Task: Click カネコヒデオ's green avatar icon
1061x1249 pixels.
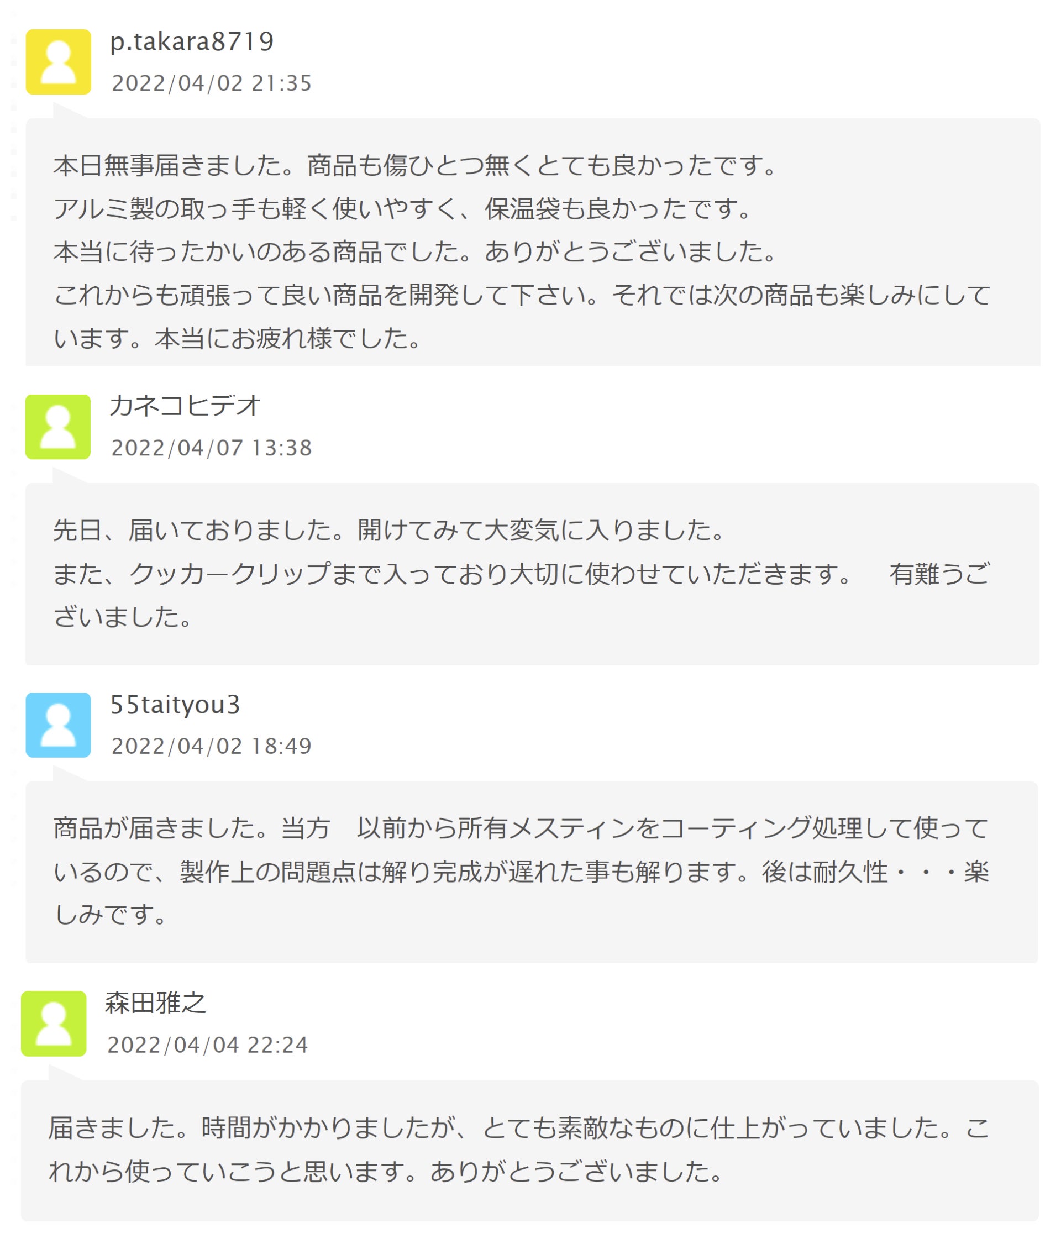Action: pyautogui.click(x=57, y=427)
